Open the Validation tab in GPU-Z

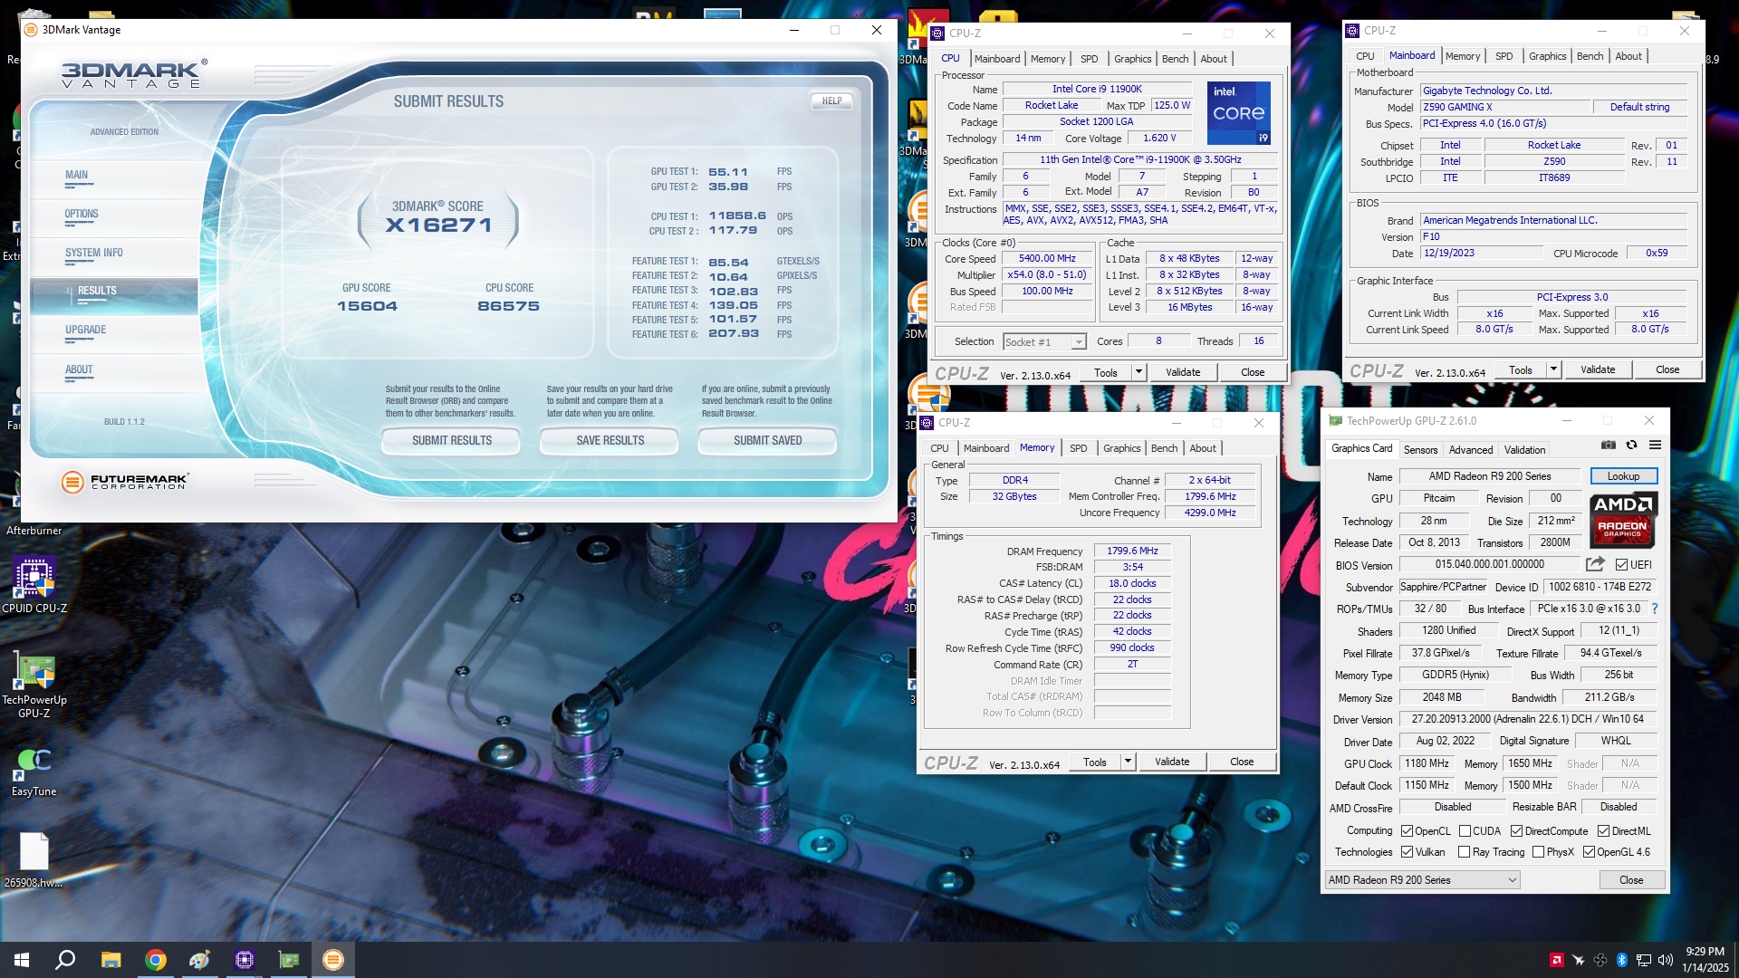(1525, 450)
